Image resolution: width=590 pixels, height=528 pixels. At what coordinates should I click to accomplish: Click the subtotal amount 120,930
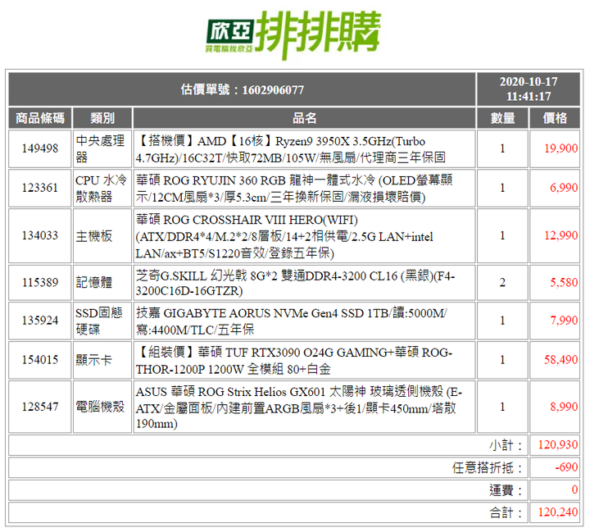[558, 444]
